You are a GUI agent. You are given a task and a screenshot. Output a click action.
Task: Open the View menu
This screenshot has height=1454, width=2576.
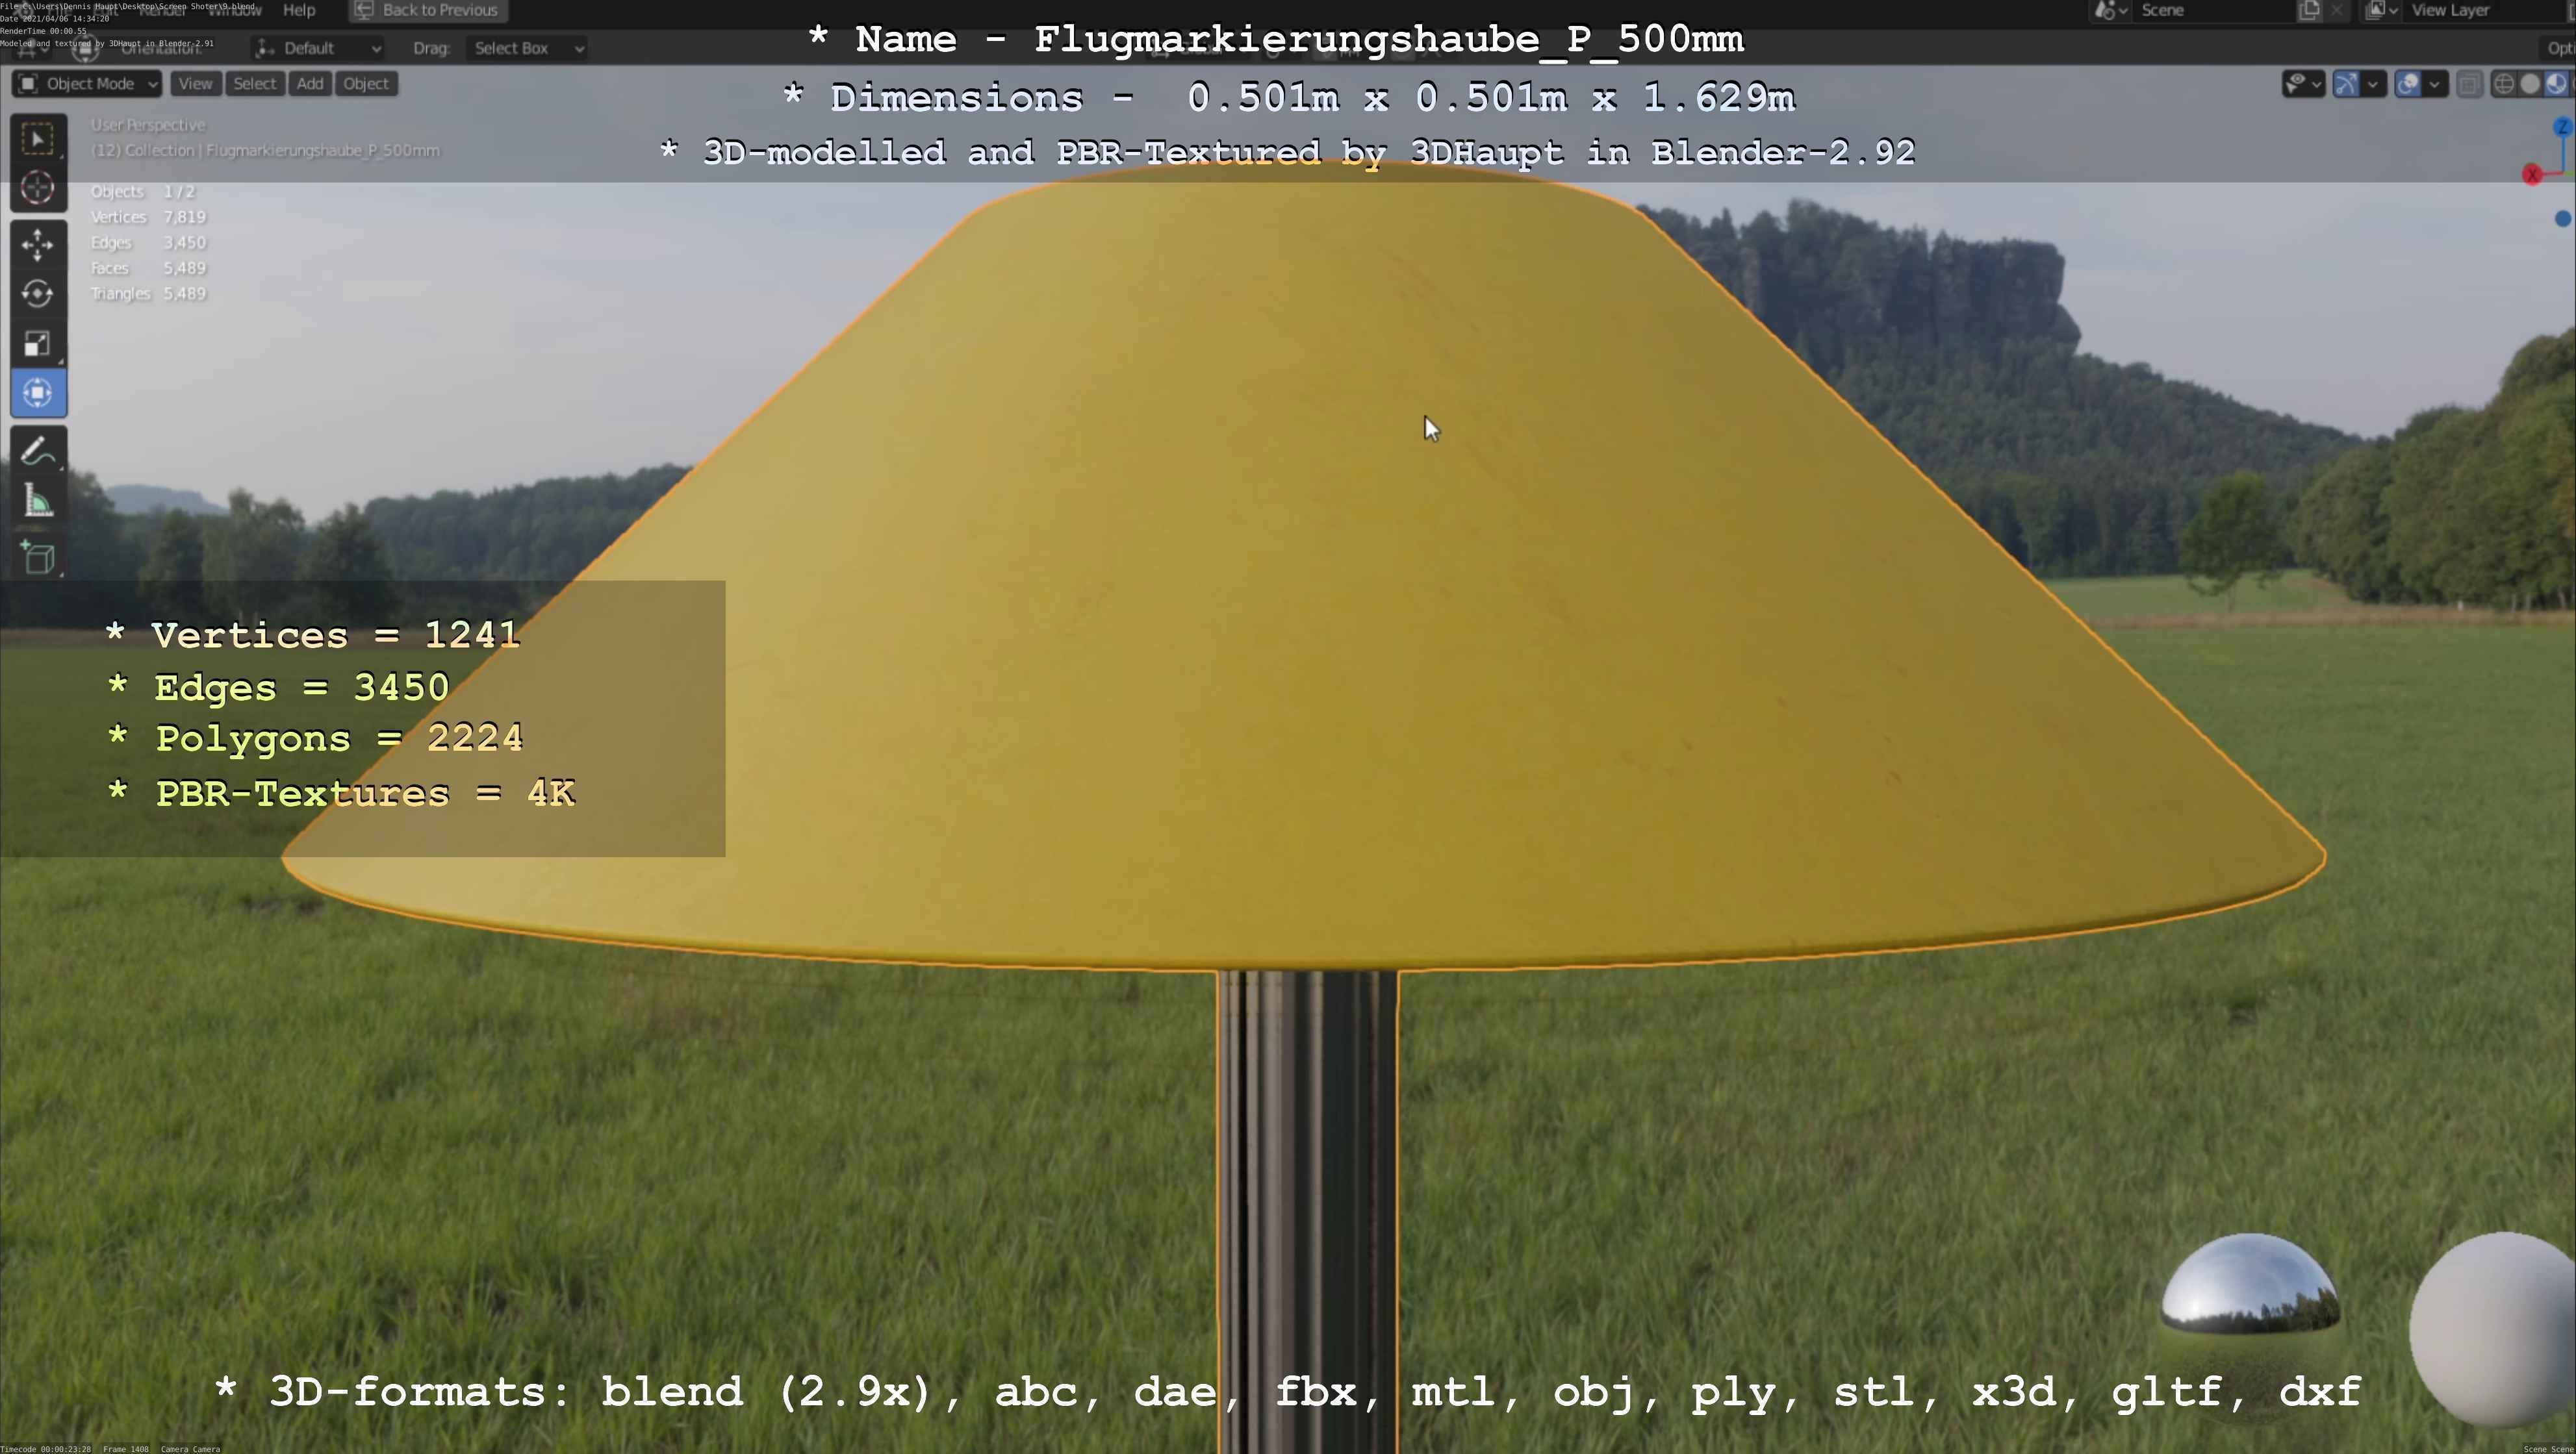pos(195,84)
